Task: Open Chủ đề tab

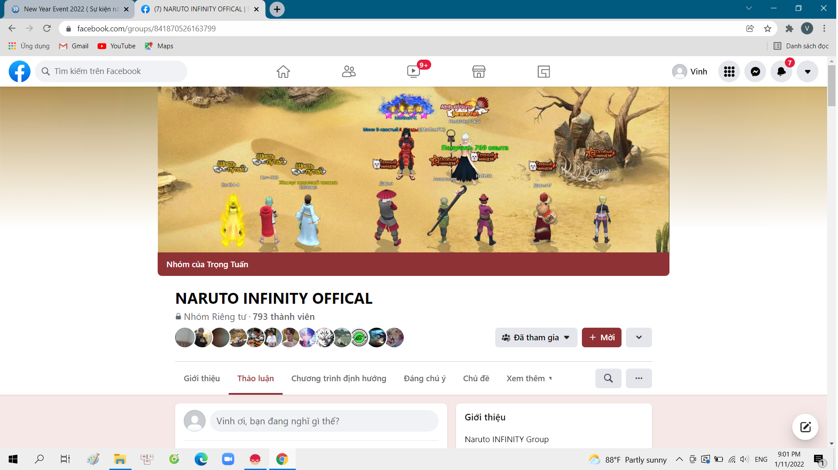Action: coord(476,378)
